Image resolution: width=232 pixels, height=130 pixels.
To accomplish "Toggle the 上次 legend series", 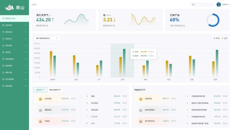I will coord(225,38).
